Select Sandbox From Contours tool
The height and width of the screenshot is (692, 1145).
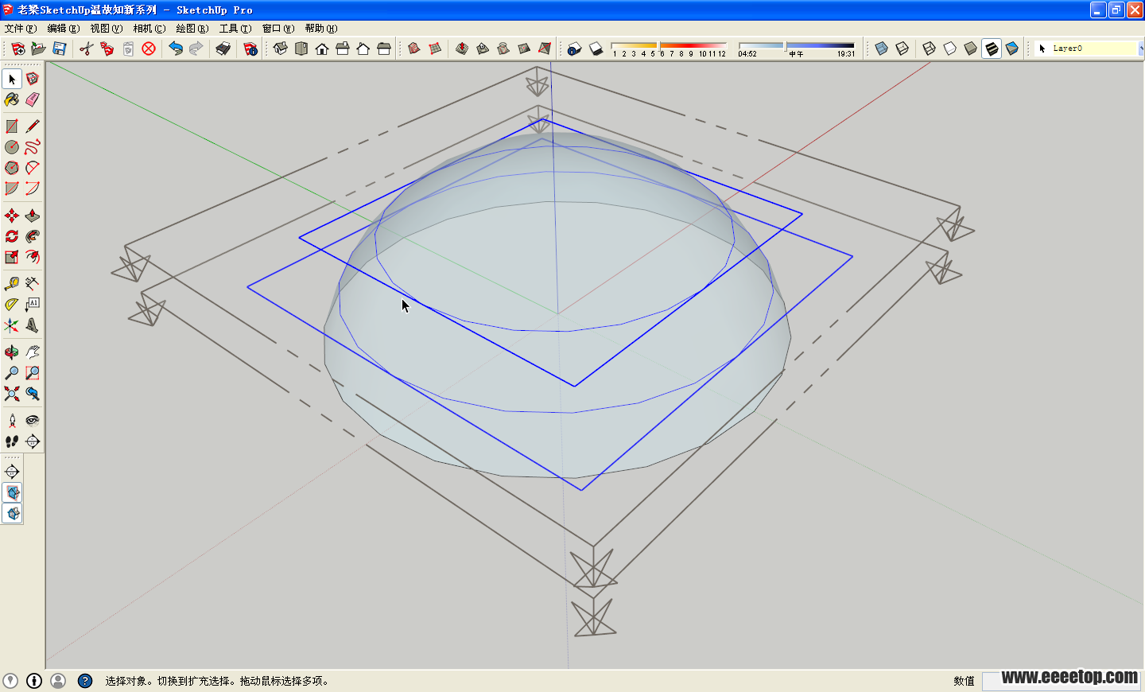[413, 49]
